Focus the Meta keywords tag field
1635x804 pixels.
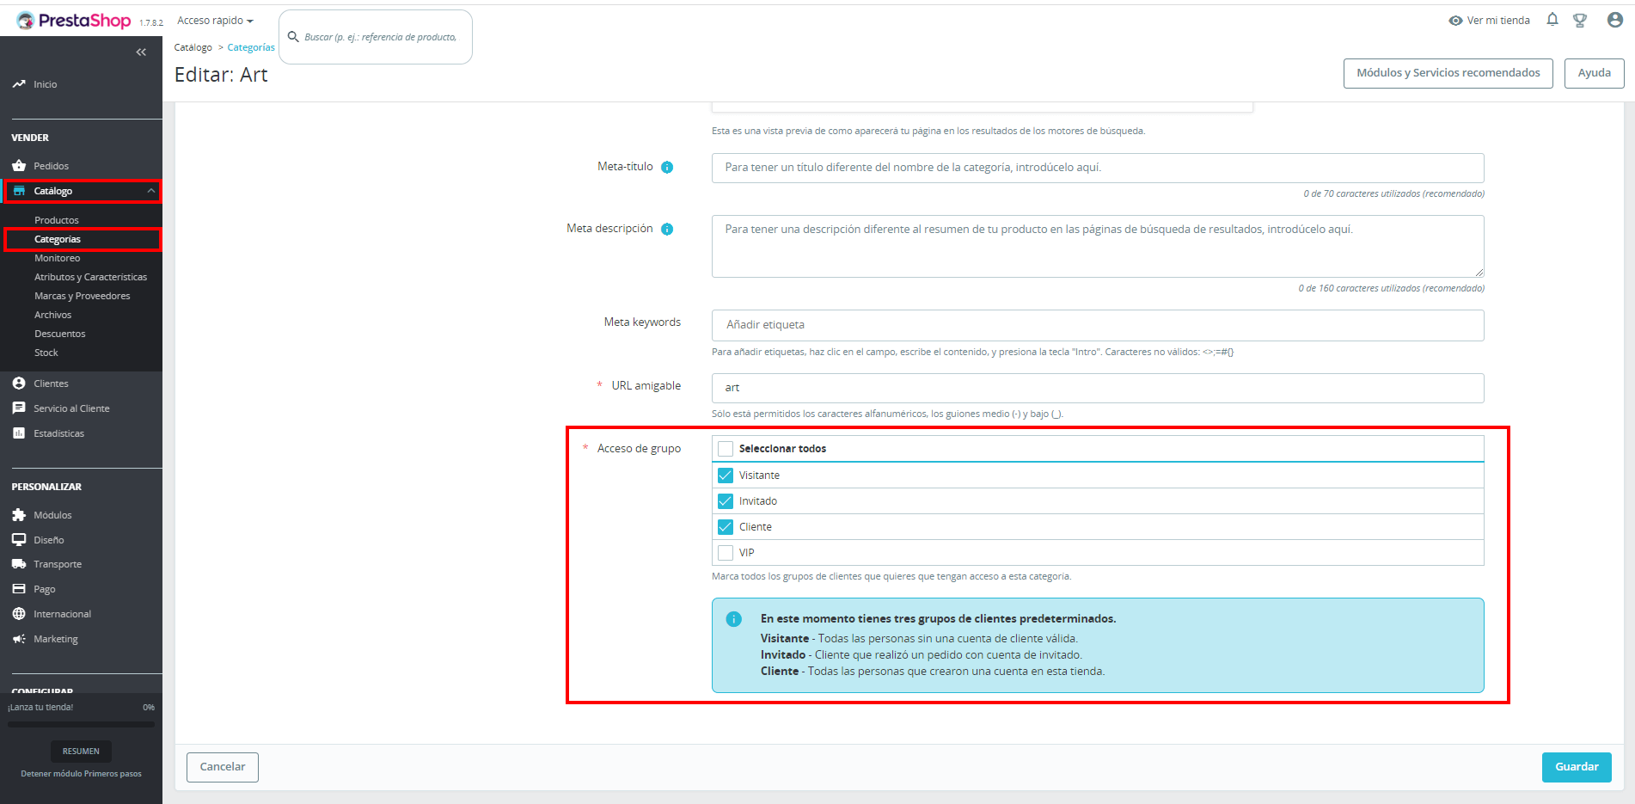click(1098, 325)
